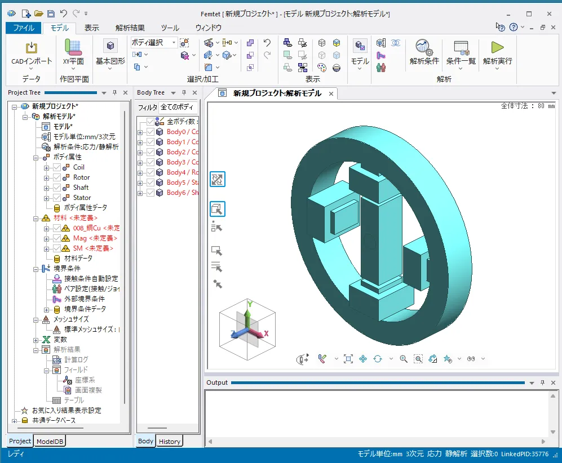Undo with the quick access arrow
Screen dimensions: 562x463
(64, 14)
